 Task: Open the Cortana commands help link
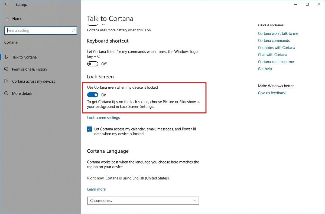[274, 40]
